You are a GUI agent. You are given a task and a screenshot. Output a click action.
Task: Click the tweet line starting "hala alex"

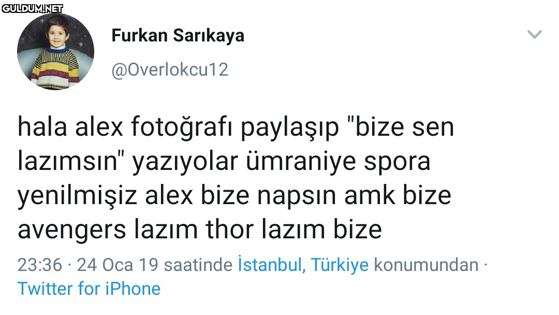(x=236, y=127)
